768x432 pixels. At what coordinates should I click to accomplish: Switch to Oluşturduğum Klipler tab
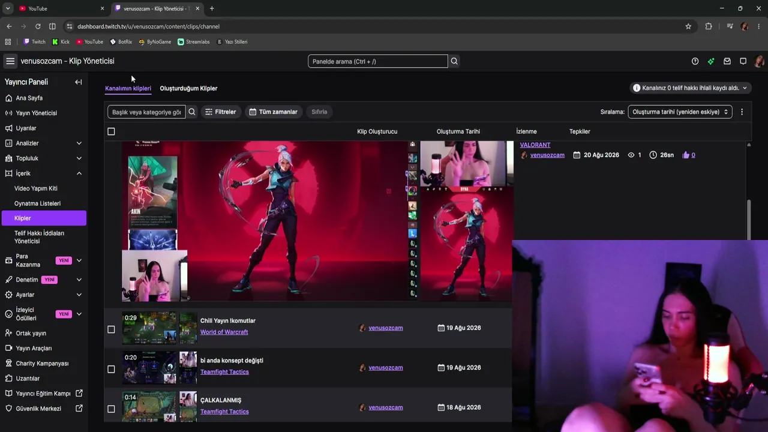coord(188,88)
